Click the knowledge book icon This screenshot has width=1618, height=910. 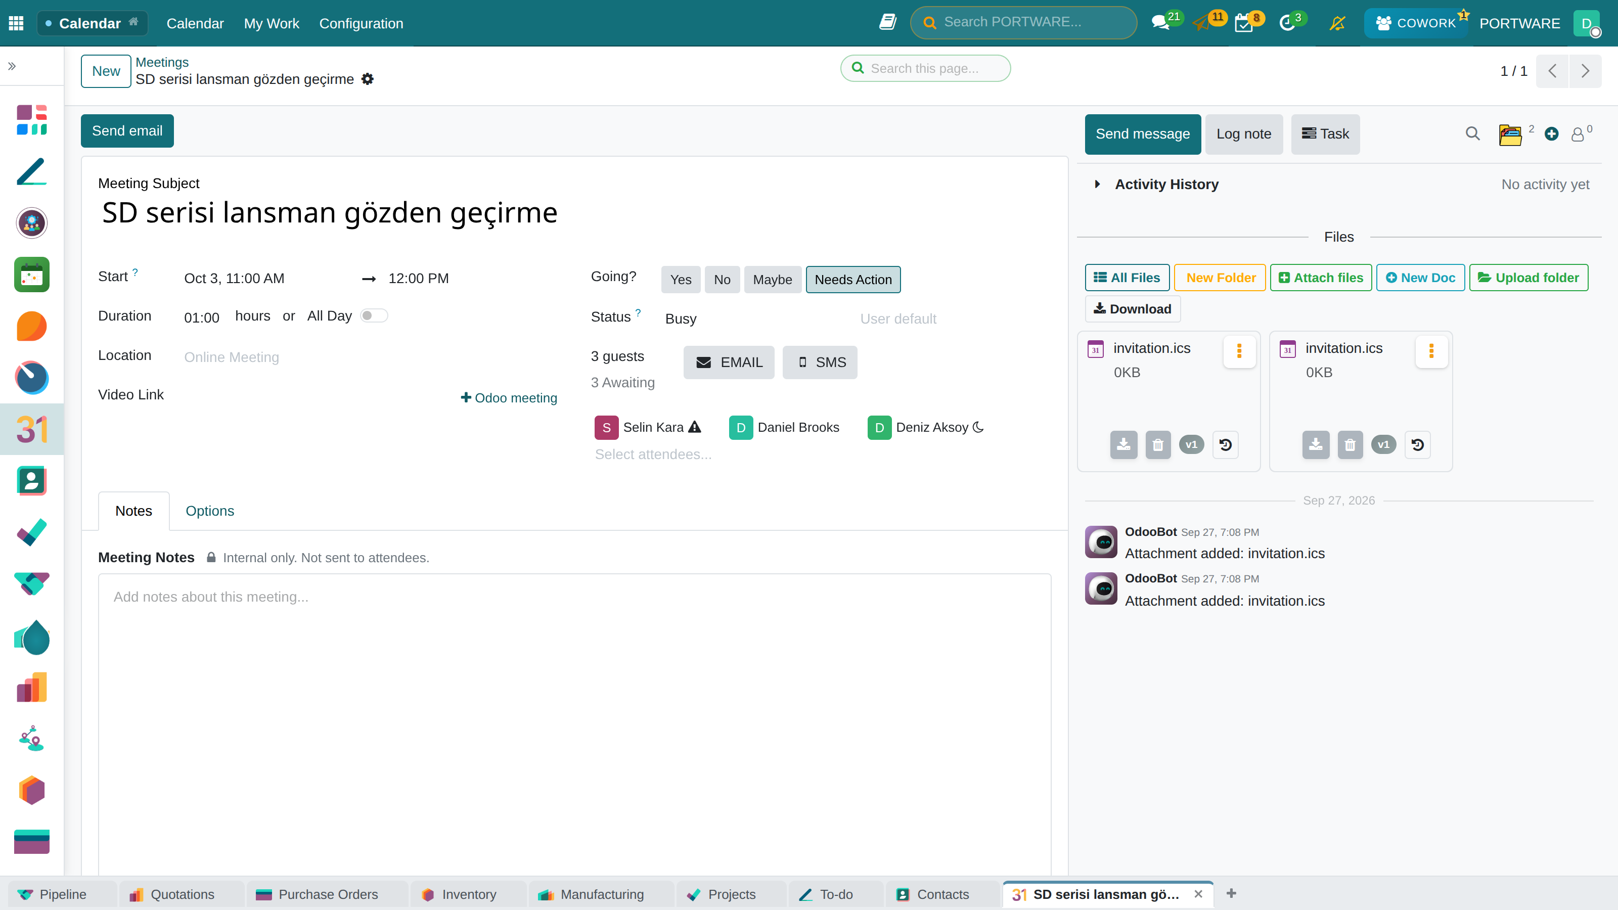coord(887,23)
